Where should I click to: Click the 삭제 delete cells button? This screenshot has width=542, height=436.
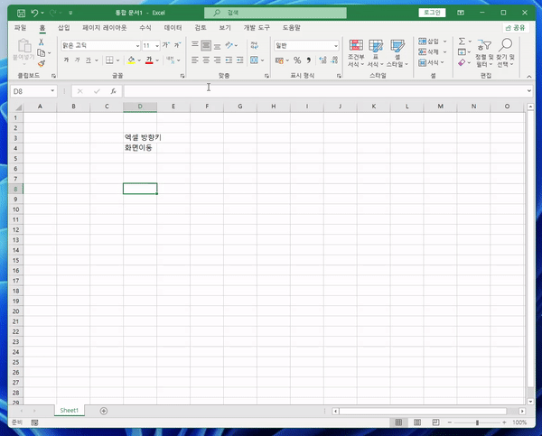click(429, 51)
